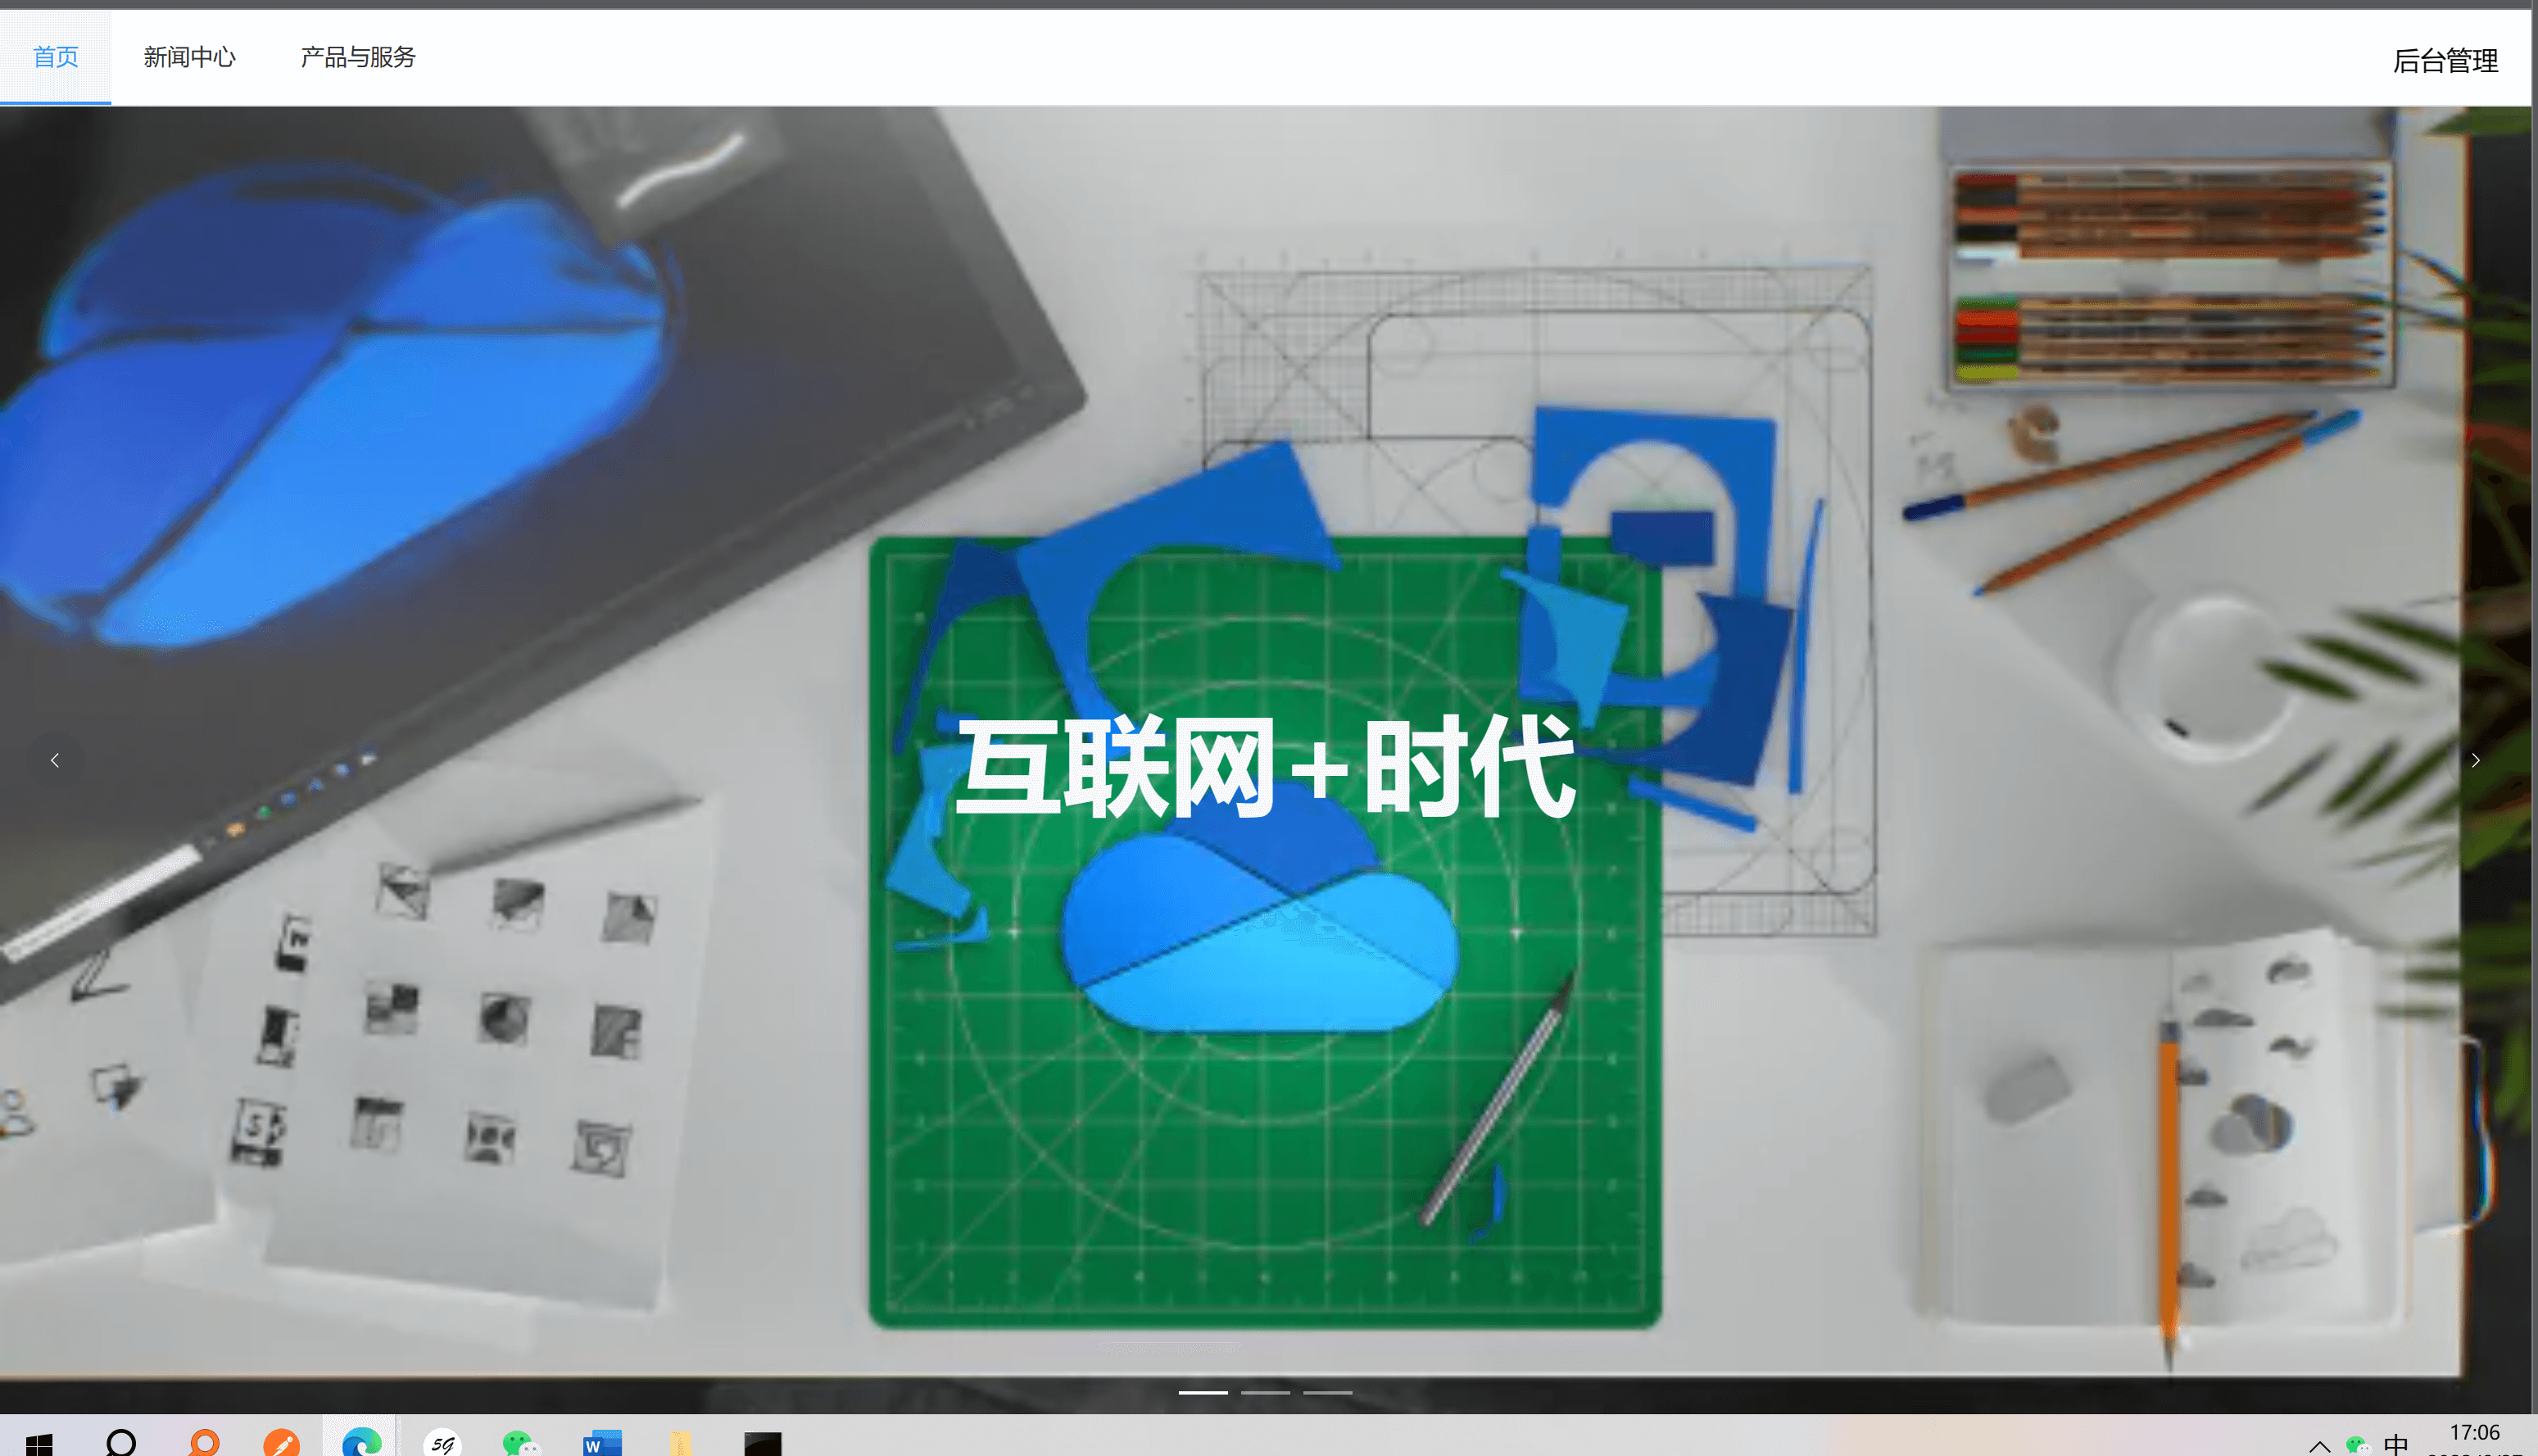Expand hidden system tray icons
2538x1456 pixels.
[x=2320, y=1446]
